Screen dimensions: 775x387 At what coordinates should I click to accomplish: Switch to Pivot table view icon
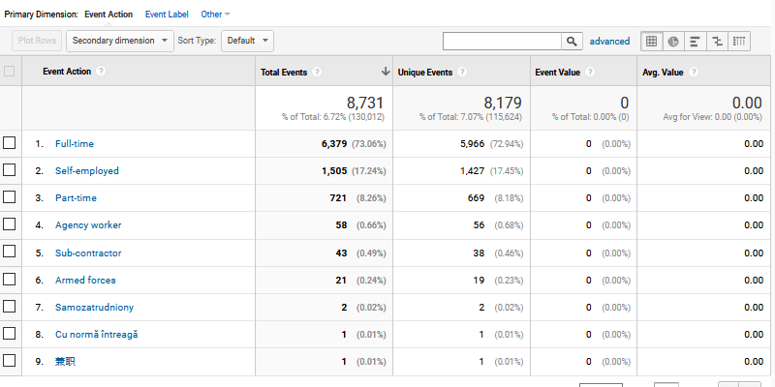click(x=740, y=41)
